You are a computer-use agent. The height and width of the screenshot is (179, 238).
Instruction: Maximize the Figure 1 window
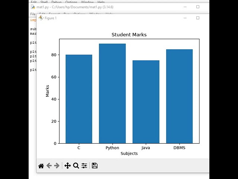tap(198, 18)
